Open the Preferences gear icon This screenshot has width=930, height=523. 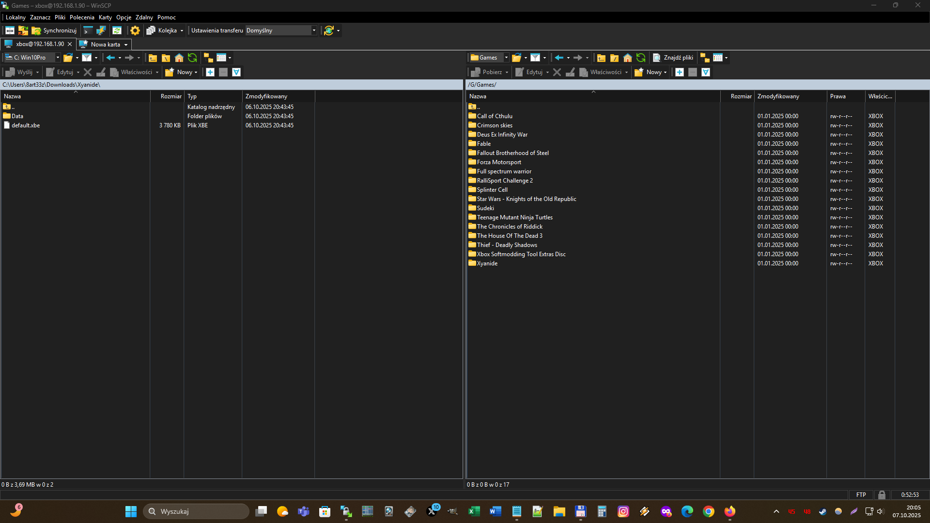135,31
